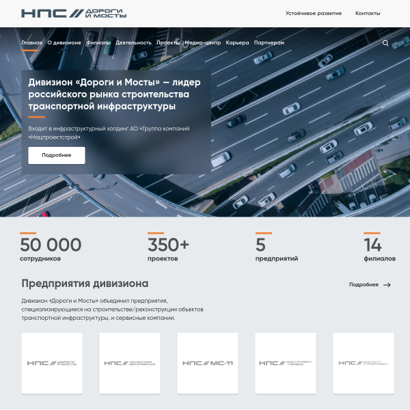Open the НПС Трансстроймеханизация enterprise card

[x=130, y=363]
